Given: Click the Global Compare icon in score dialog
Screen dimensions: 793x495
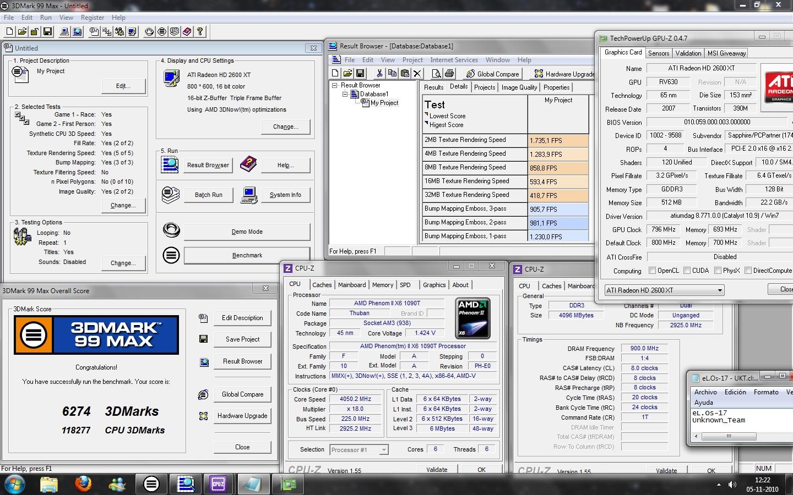Looking at the screenshot, I should (203, 394).
